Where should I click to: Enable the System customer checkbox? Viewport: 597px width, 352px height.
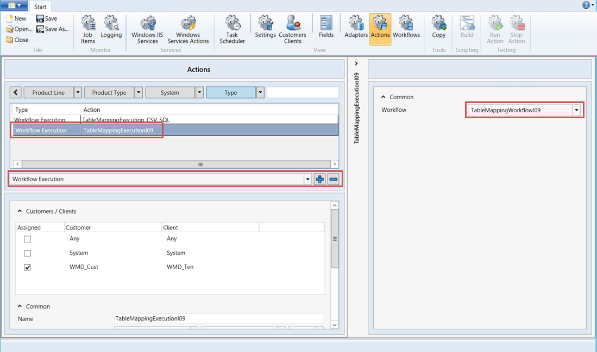27,253
